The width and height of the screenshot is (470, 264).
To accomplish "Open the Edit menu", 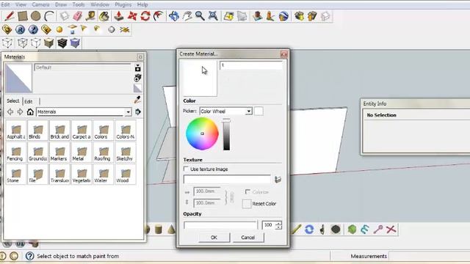I will [x=5, y=4].
